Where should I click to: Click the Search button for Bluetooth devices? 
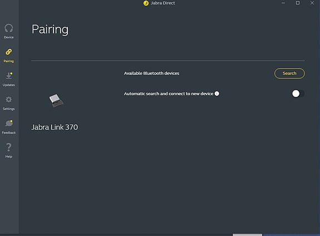[x=289, y=73]
